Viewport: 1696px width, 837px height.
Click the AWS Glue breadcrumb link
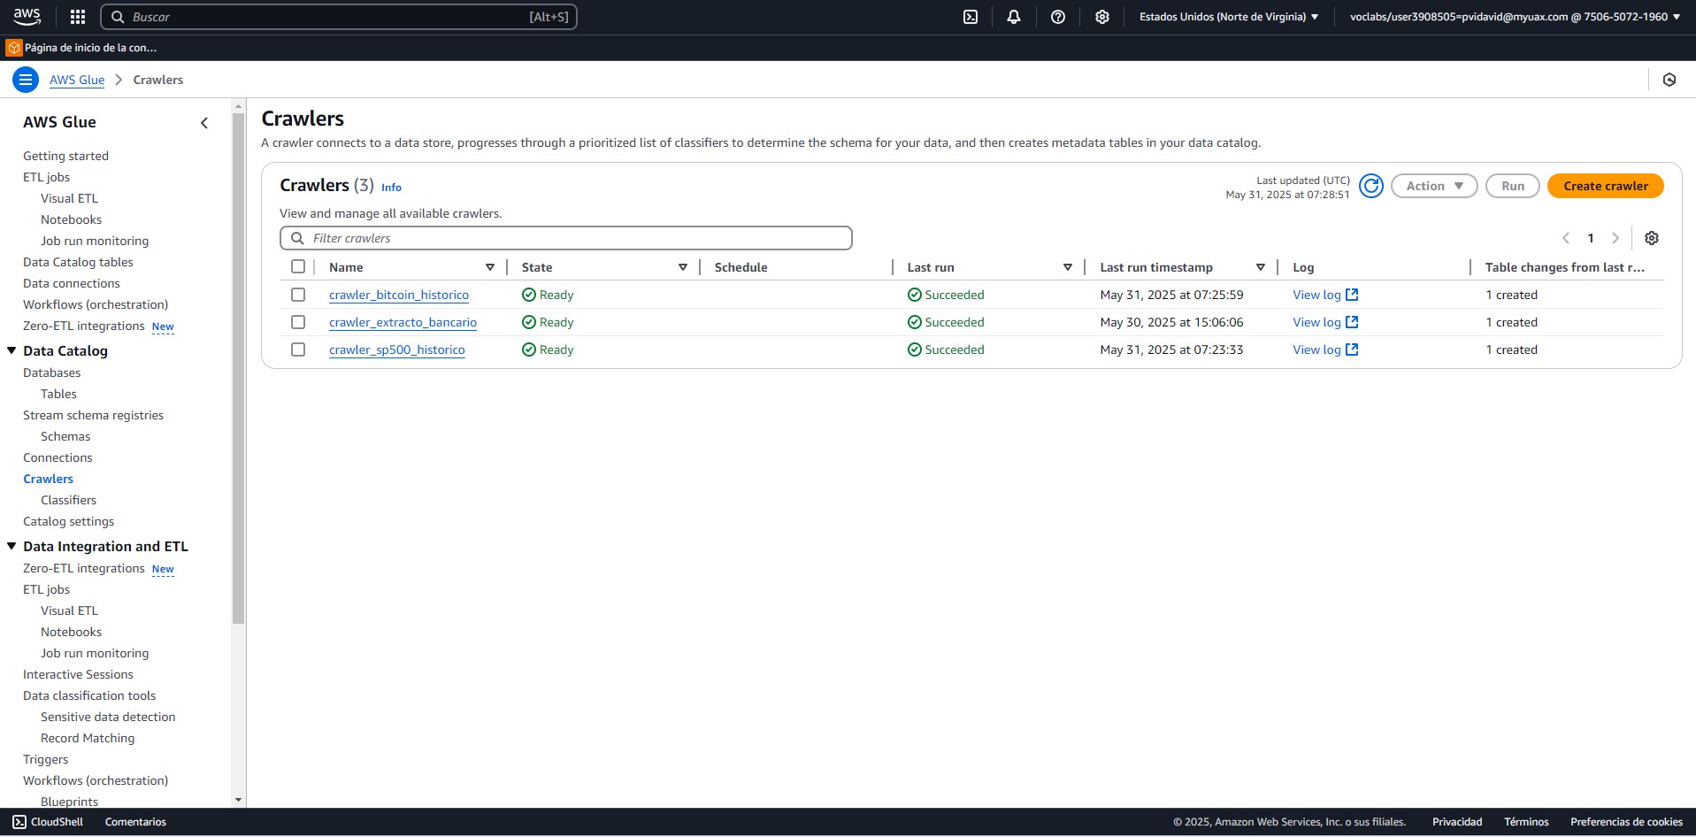[x=77, y=80]
